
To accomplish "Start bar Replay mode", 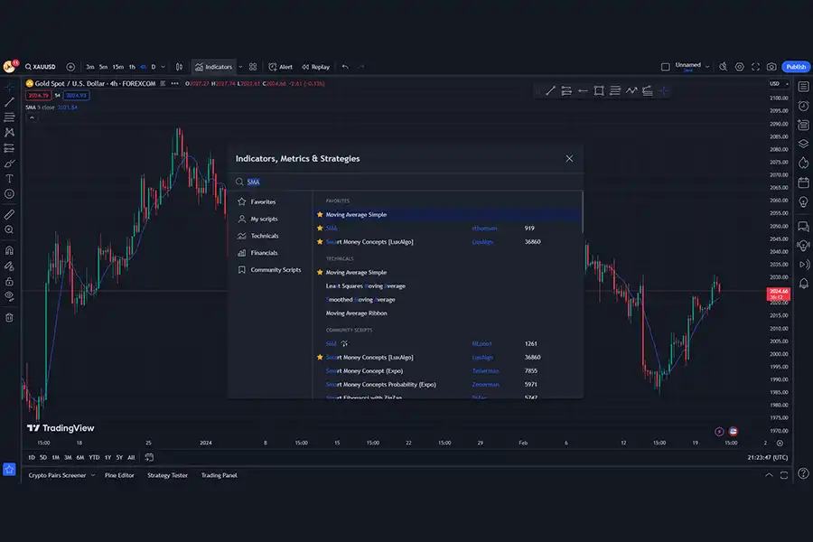I will coord(316,67).
